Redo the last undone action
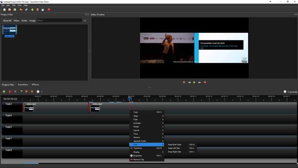Image resolution: width=298 pixels, height=168 pixels. (x=26, y=10)
